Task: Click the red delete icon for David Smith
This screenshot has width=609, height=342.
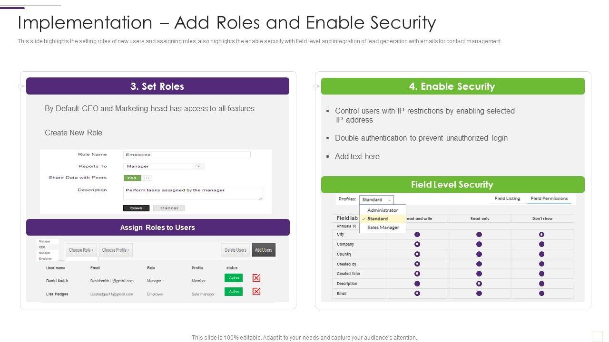Action: coord(256,278)
